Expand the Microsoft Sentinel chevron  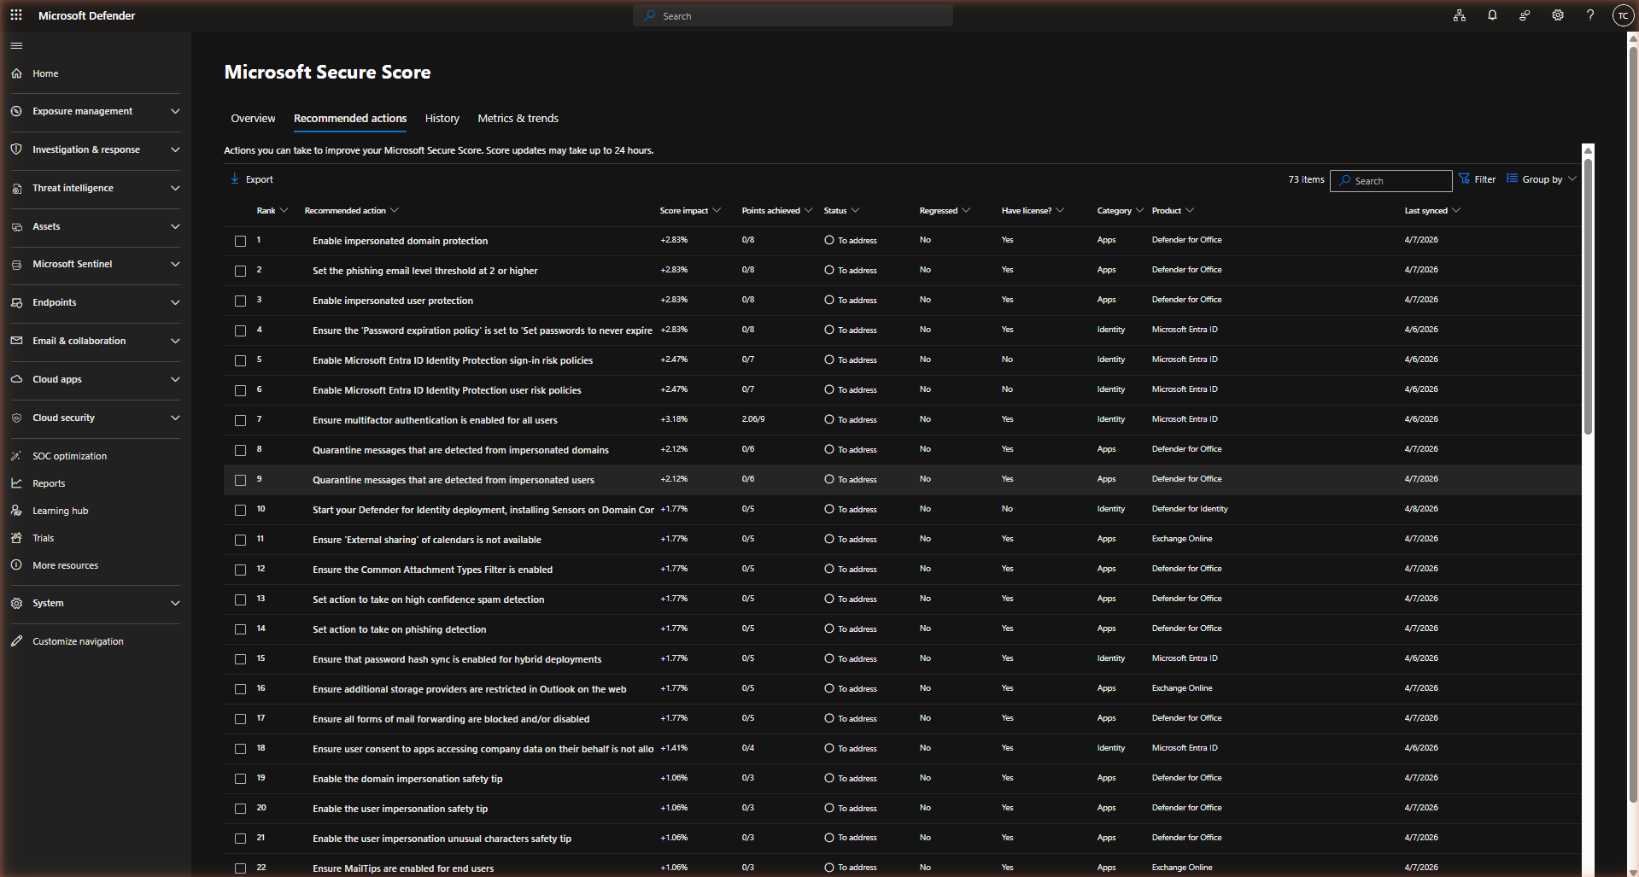175,264
